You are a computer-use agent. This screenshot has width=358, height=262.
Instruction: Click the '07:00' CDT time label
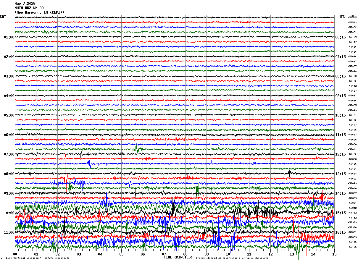pos(9,154)
